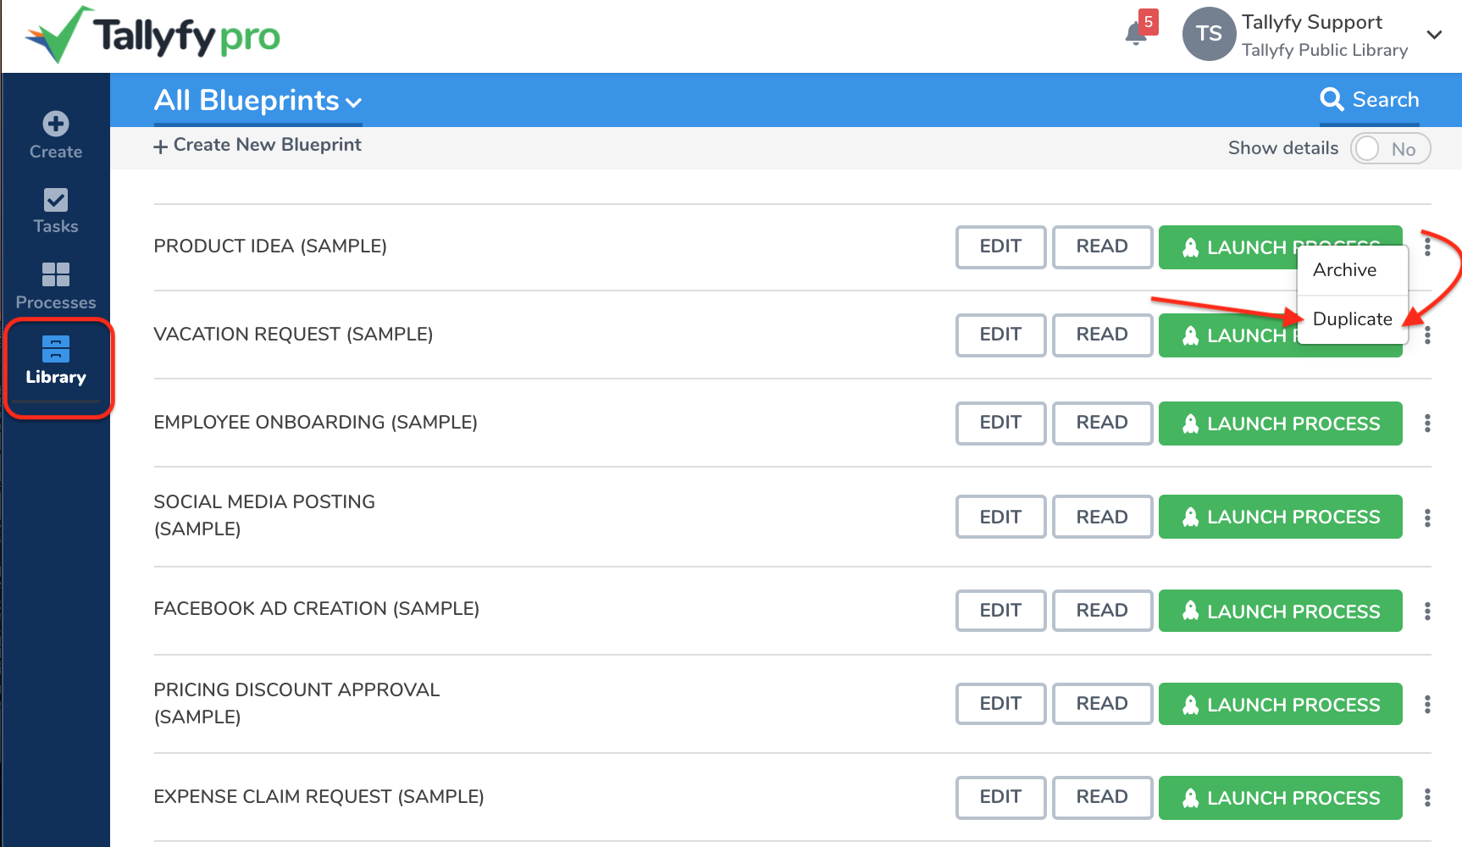Launch process for Employee Onboarding
This screenshot has width=1462, height=847.
[x=1281, y=423]
